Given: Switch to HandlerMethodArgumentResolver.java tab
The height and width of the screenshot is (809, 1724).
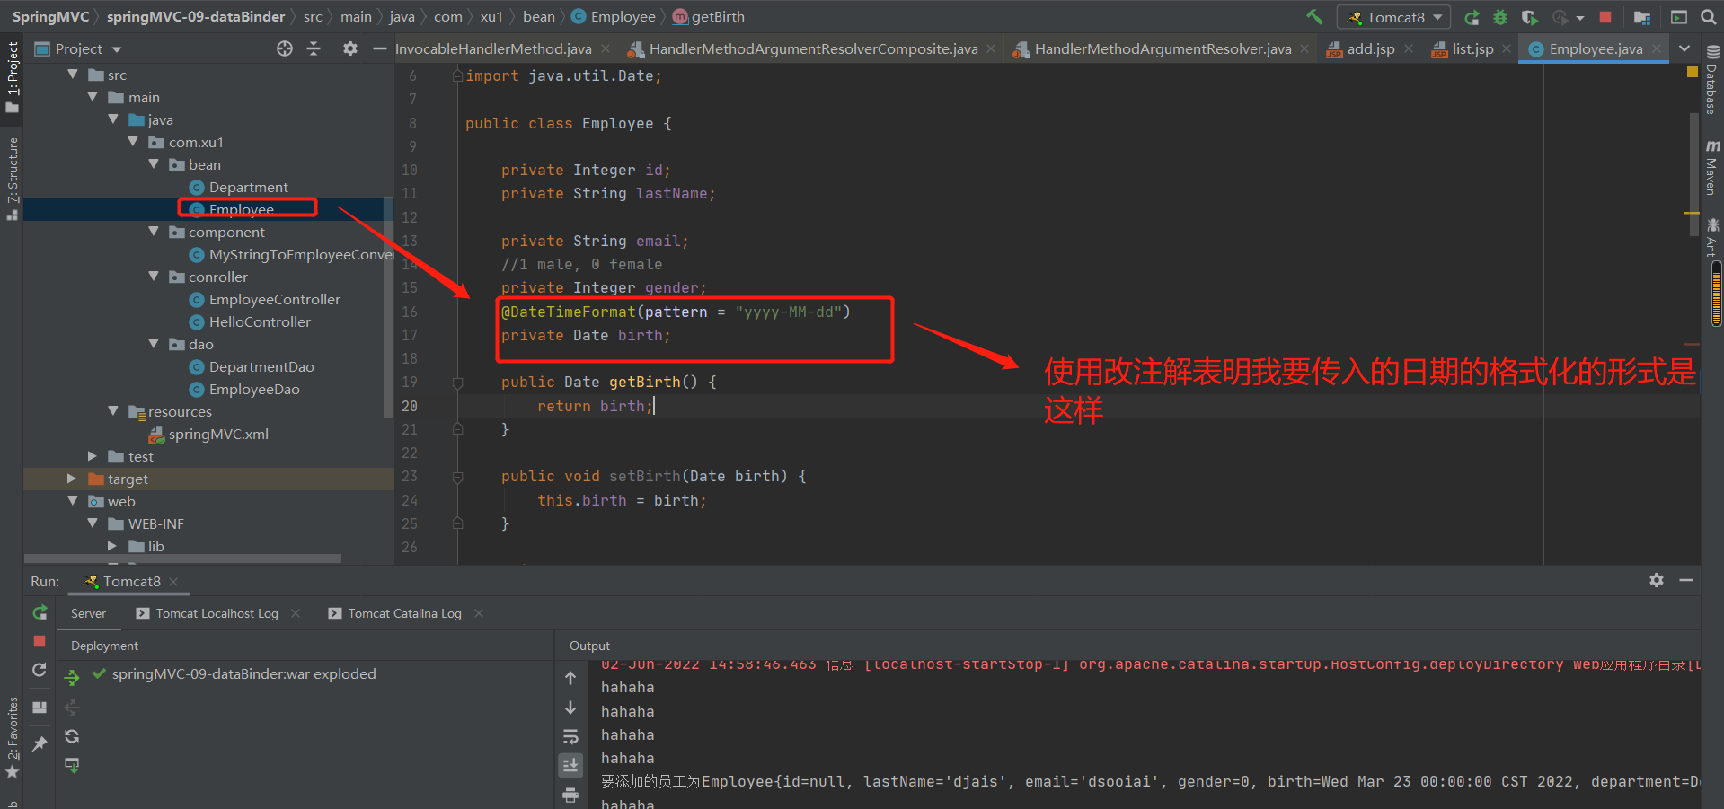Looking at the screenshot, I should 1163,48.
